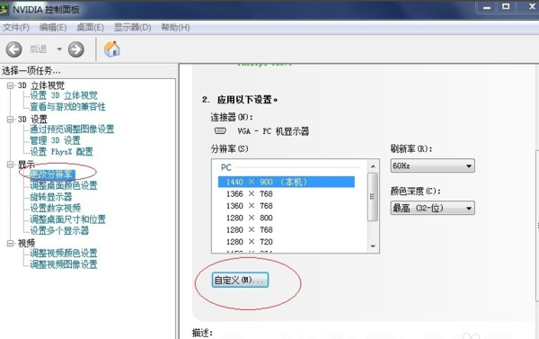Image resolution: width=539 pixels, height=339 pixels.
Task: Open the Home icon in toolbar
Action: (111, 49)
